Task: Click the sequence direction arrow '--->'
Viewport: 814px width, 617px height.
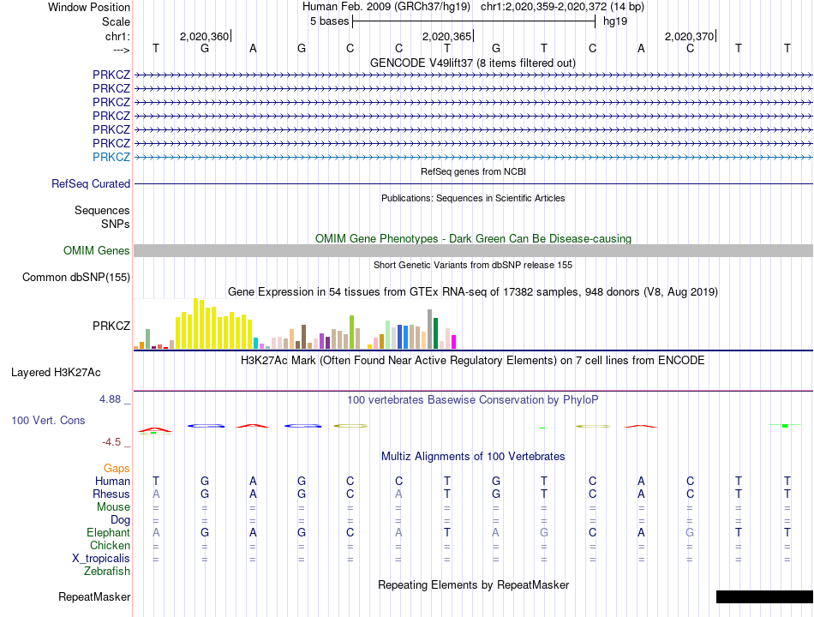Action: (x=122, y=50)
